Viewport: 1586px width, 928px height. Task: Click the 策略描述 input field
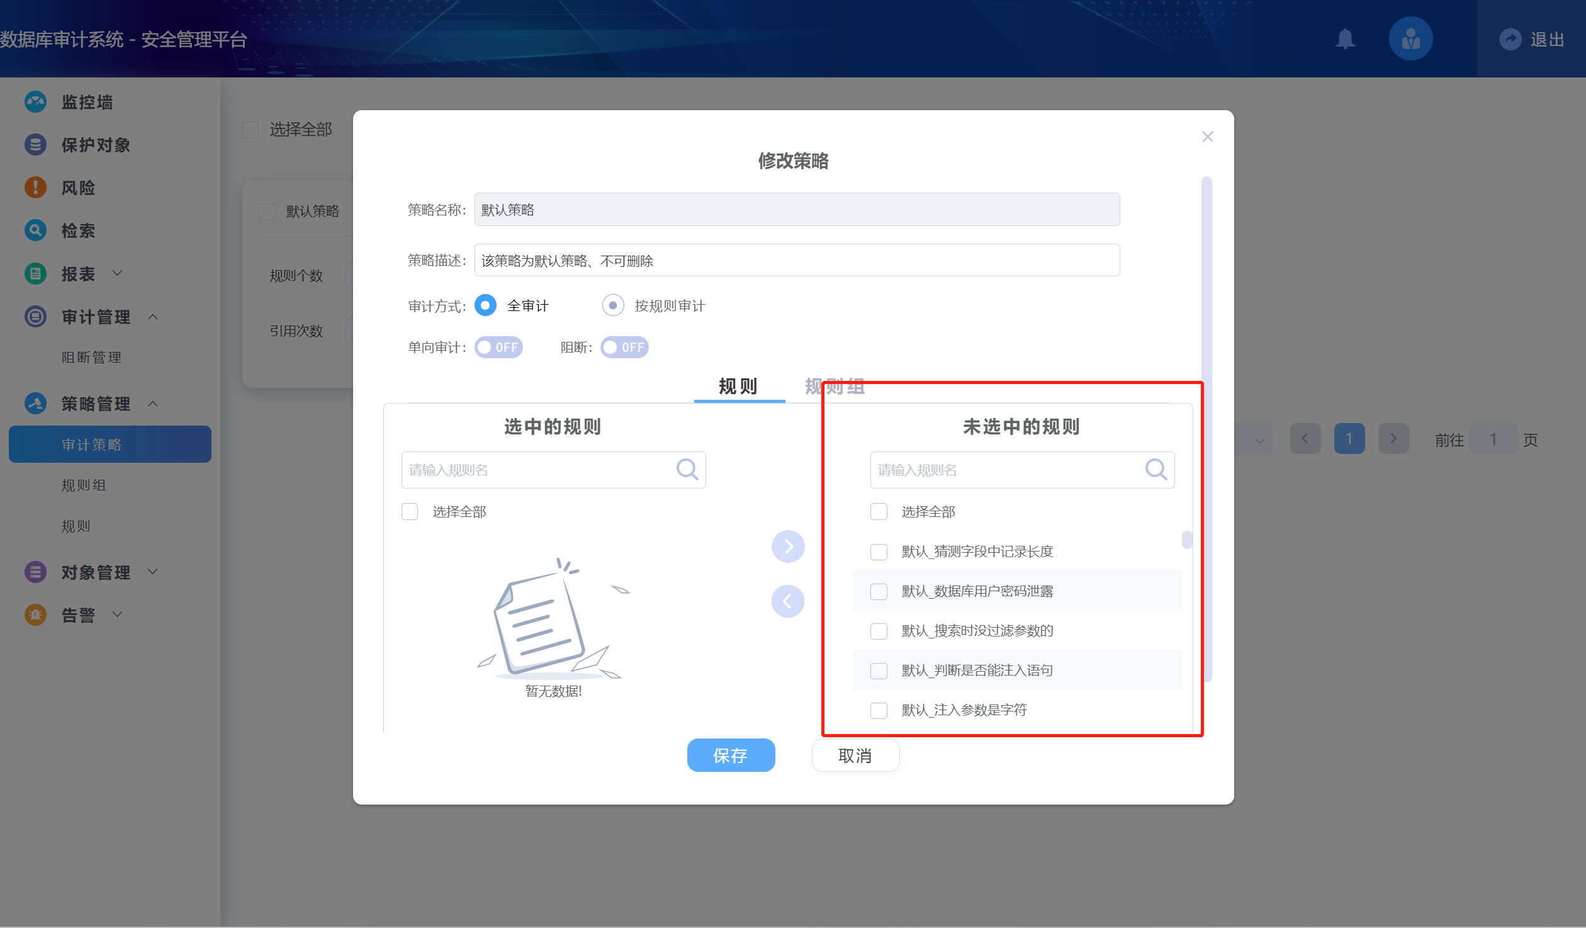pyautogui.click(x=796, y=261)
